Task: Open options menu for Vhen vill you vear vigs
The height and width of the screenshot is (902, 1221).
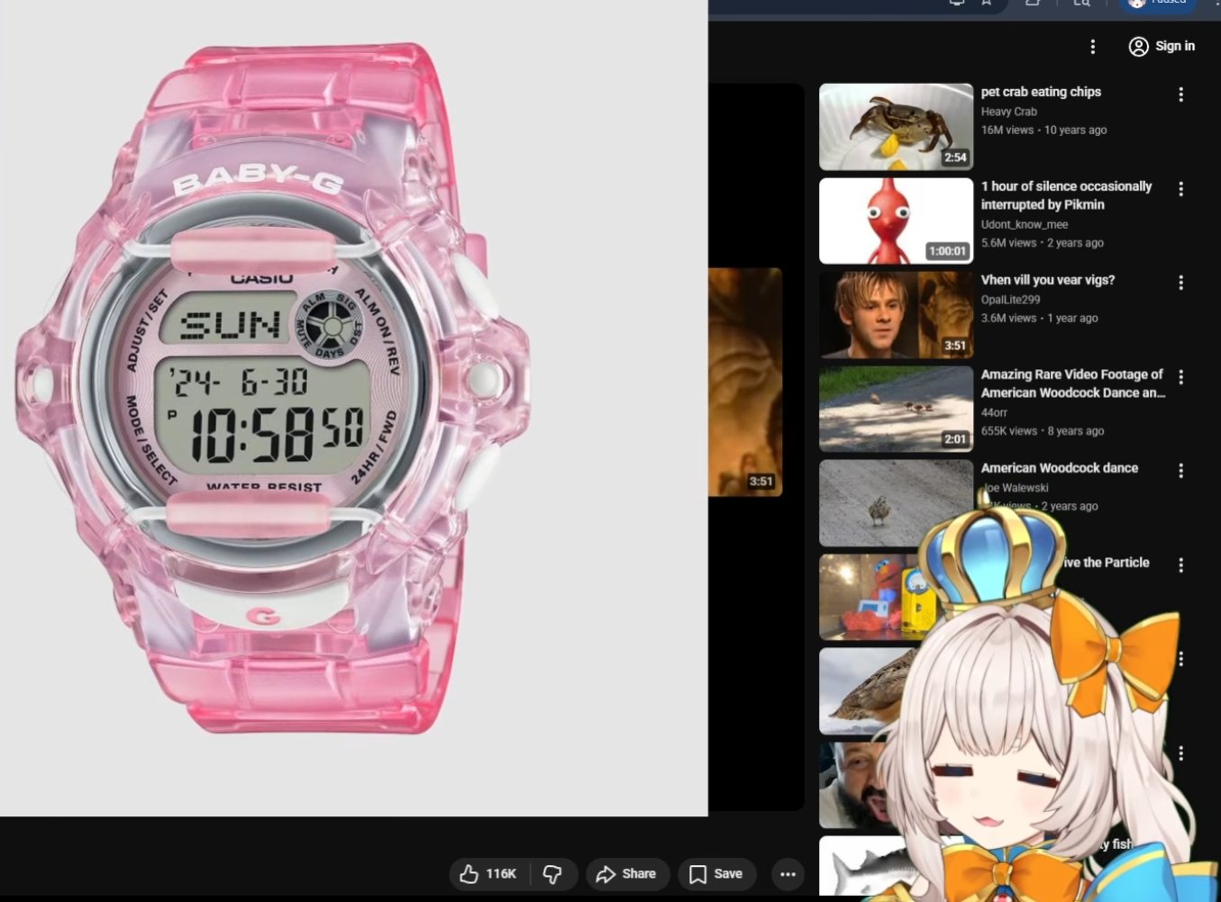Action: (x=1180, y=283)
